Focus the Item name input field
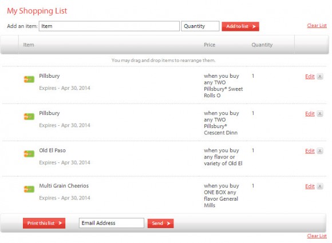Viewport: 332px width, 243px height. (109, 26)
